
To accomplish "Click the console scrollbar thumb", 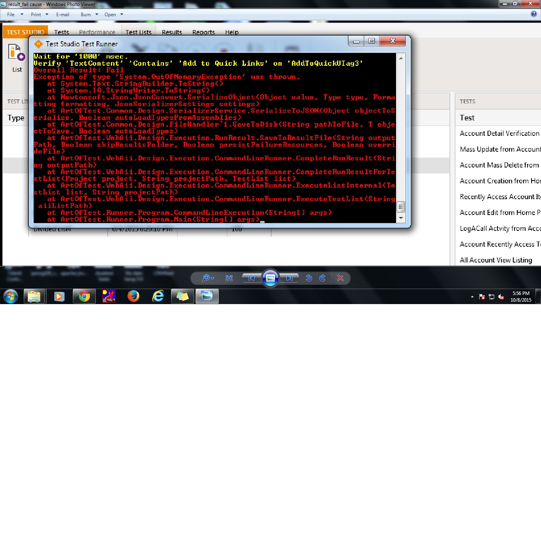I will tap(401, 207).
